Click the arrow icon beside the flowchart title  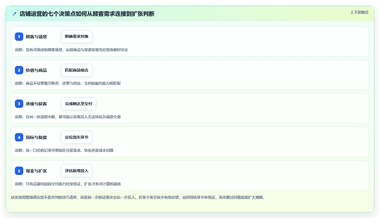tap(14, 14)
